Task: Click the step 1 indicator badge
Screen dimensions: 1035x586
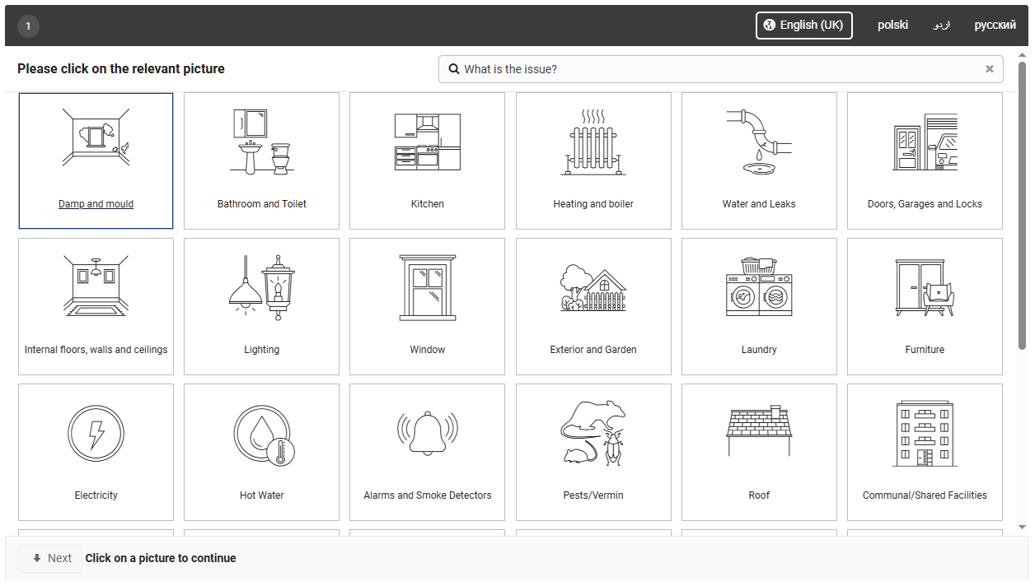Action: [x=28, y=26]
